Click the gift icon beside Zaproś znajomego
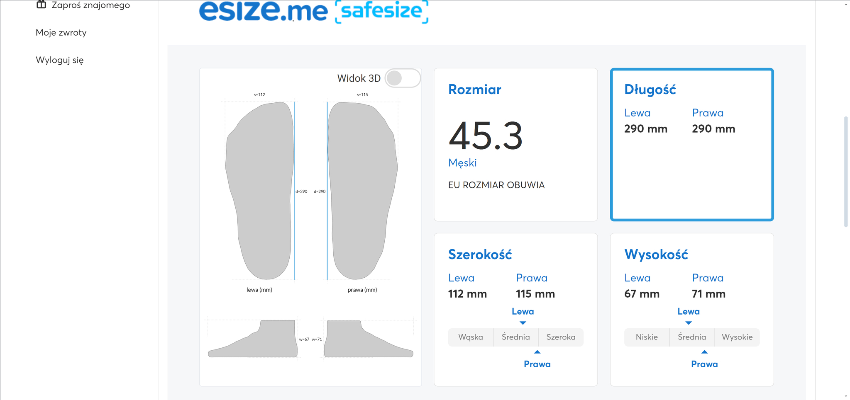 tap(41, 5)
